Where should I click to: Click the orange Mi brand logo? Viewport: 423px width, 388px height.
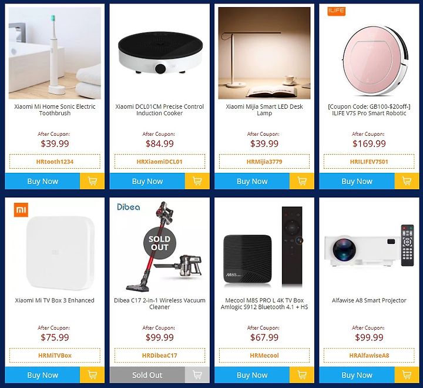[x=21, y=209]
